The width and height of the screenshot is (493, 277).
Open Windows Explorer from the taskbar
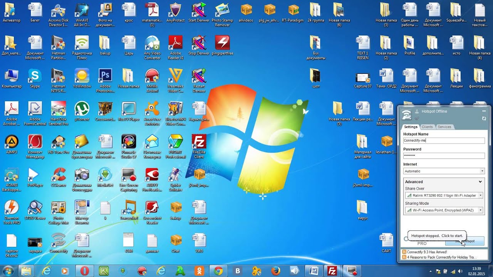[x=26, y=271]
